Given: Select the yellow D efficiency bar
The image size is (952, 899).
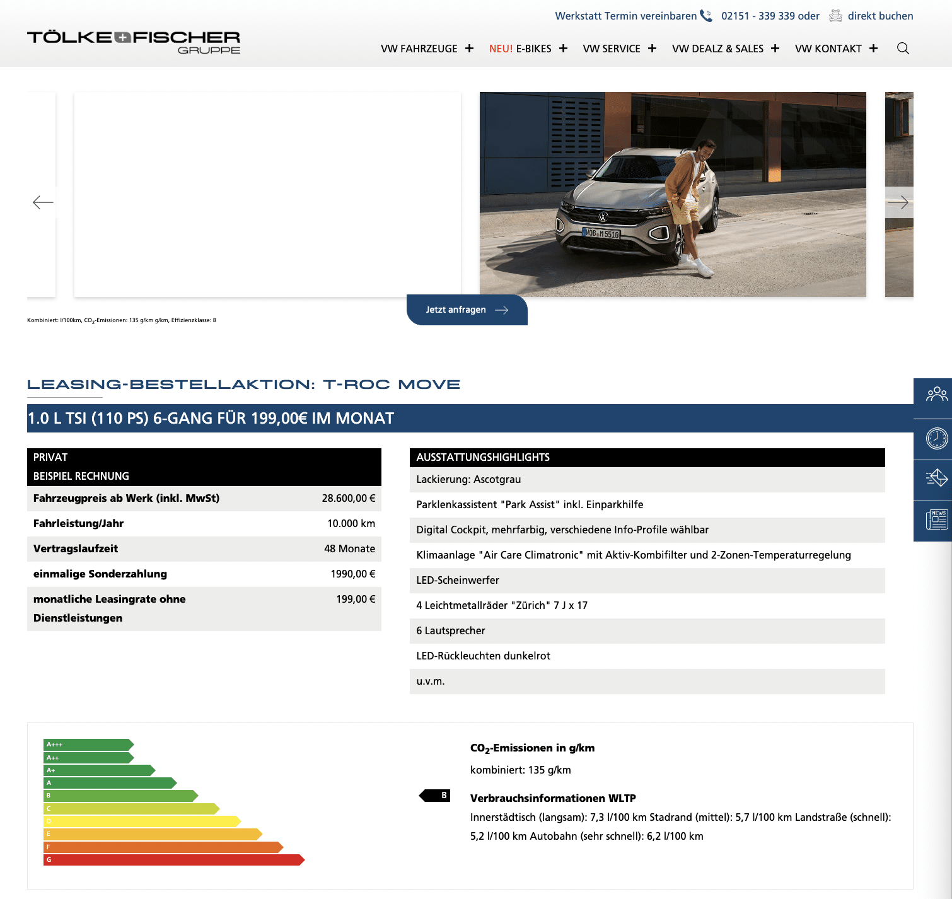Looking at the screenshot, I should (x=142, y=821).
